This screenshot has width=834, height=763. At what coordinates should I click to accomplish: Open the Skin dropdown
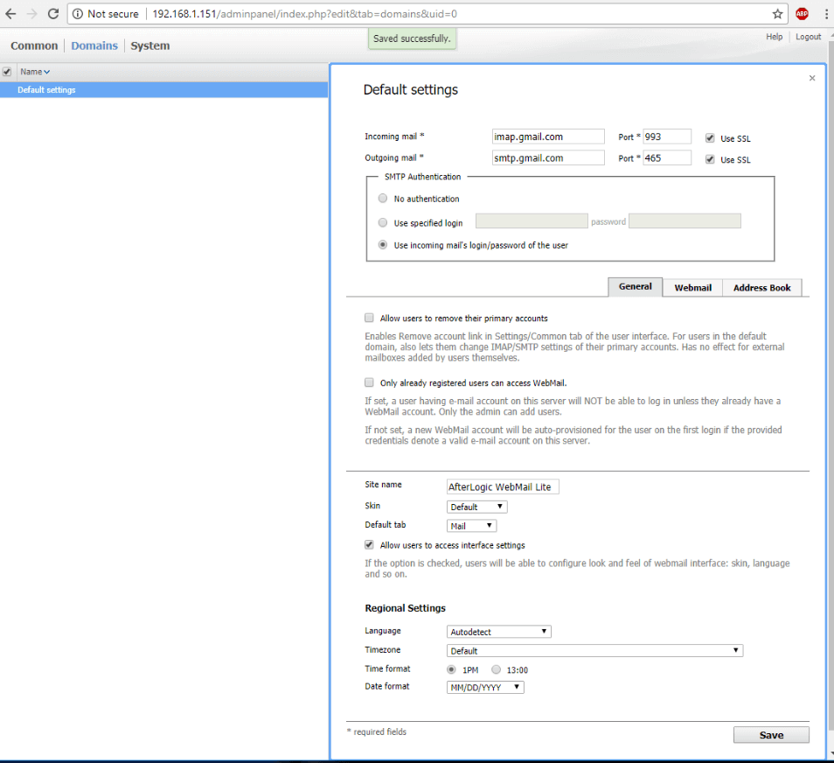tap(476, 507)
